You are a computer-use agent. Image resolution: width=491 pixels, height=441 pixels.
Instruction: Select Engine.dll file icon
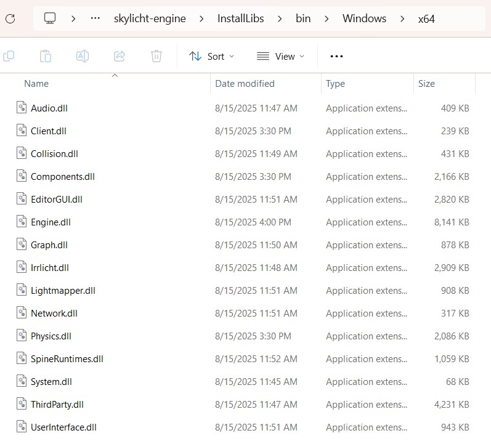22,222
